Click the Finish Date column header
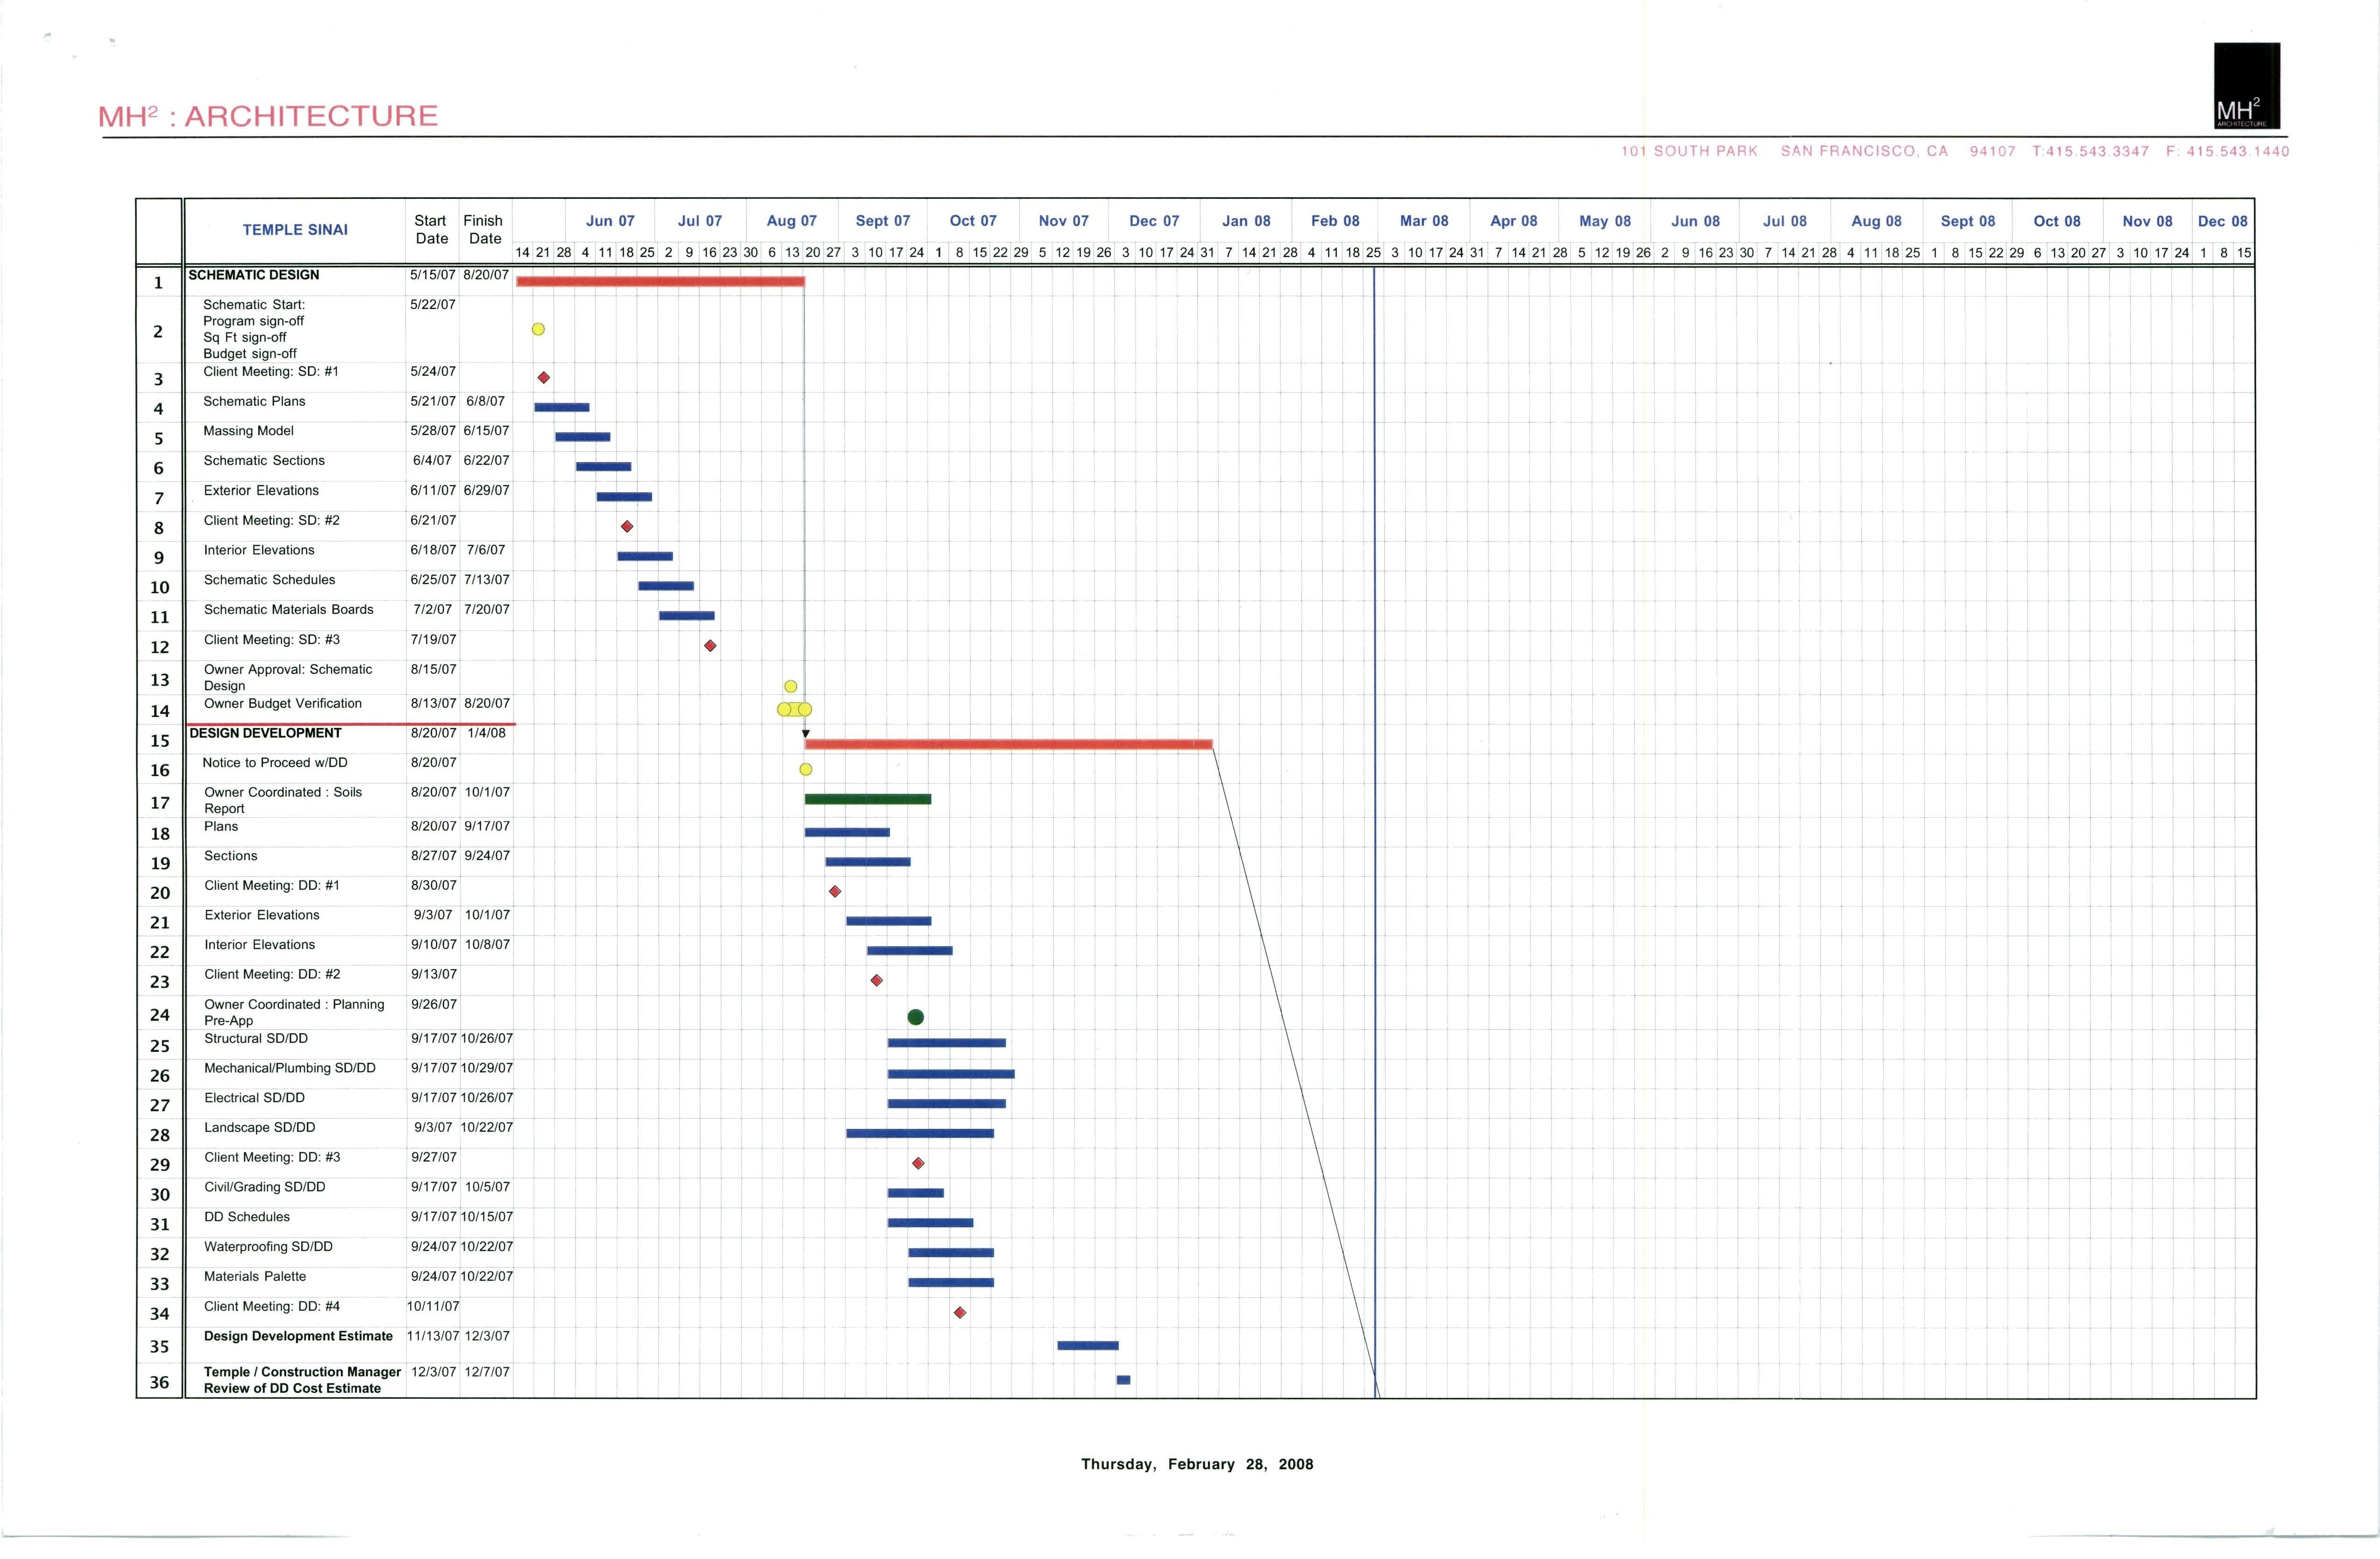Viewport: 2380px width, 1559px height. tap(484, 230)
